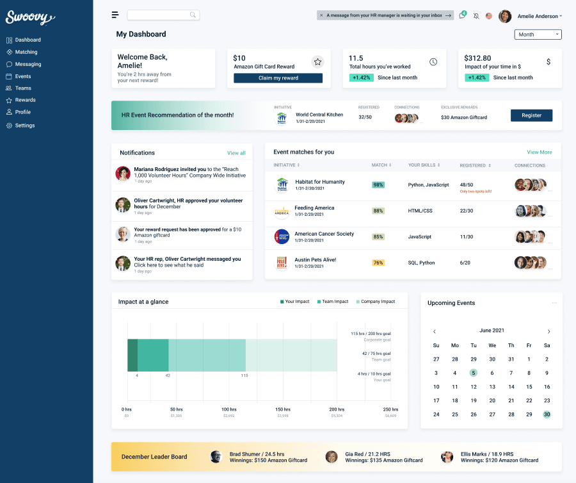Click the dollar icon on impact card
Screen dimensions: 576x483
[x=548, y=61]
